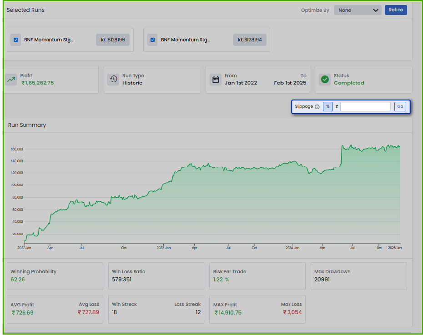This screenshot has width=423, height=335.
Task: Click the calendar icon in the date range card
Action: (216, 79)
